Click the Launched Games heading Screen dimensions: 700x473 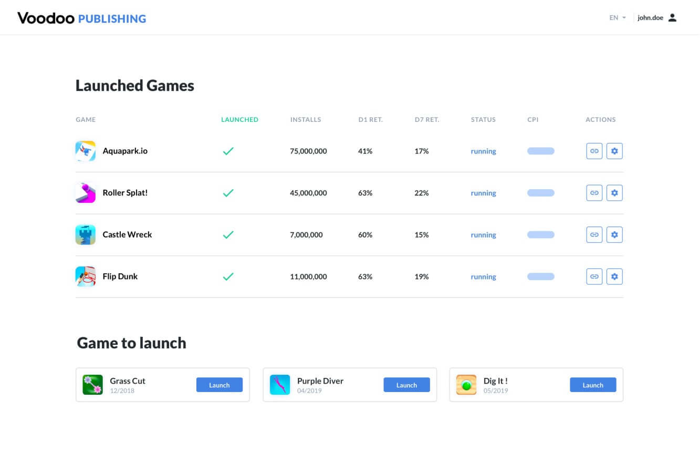coord(135,86)
